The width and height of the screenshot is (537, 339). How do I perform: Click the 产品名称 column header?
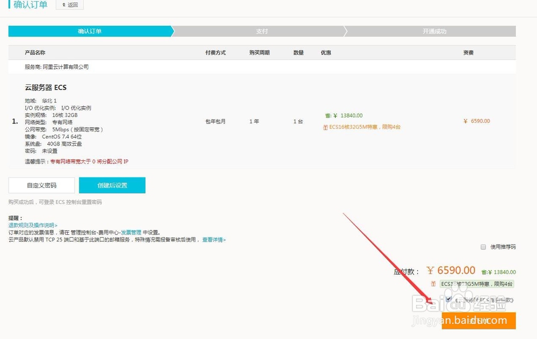pyautogui.click(x=35, y=53)
